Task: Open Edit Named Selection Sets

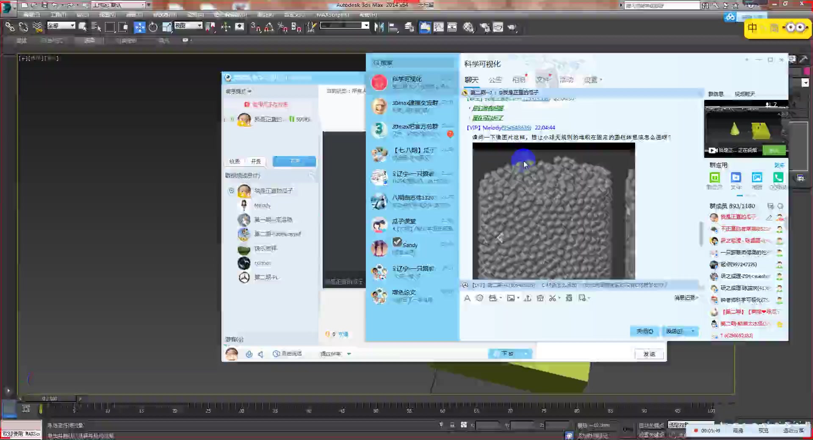Action: click(x=312, y=27)
